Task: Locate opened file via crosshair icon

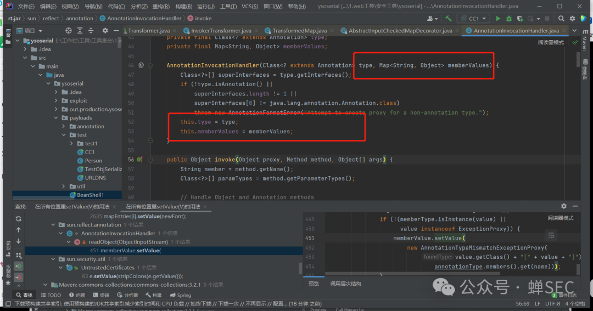Action: click(69, 31)
